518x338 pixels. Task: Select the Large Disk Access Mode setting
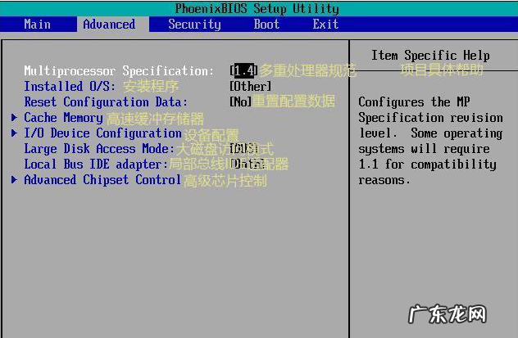coord(99,149)
